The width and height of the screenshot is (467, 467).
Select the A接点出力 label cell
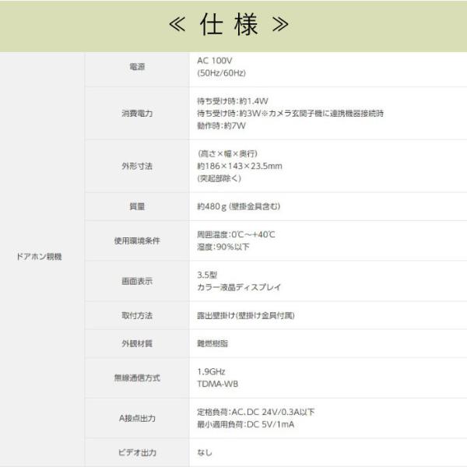tap(136, 419)
